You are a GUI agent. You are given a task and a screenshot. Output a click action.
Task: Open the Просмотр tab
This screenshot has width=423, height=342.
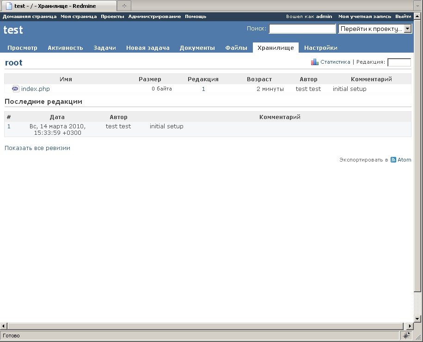(22, 48)
